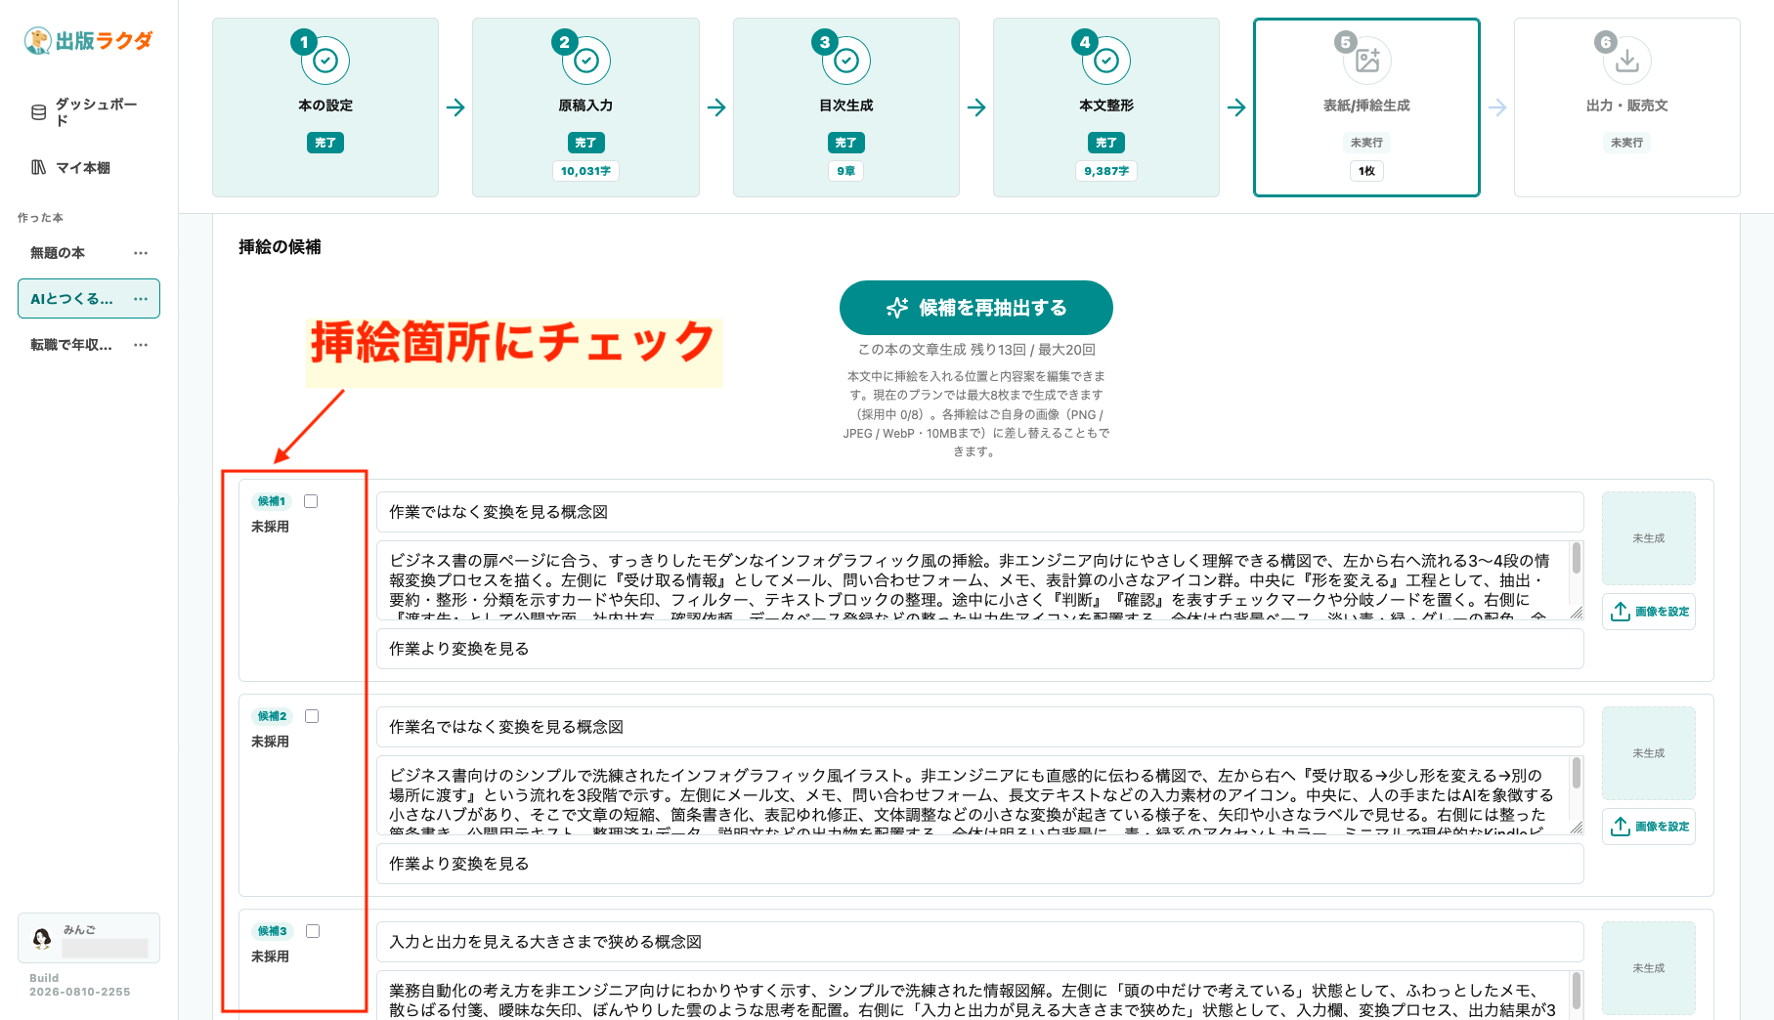This screenshot has width=1774, height=1020.
Task: Check the 候補3 adoption checkbox
Action: coord(313,931)
